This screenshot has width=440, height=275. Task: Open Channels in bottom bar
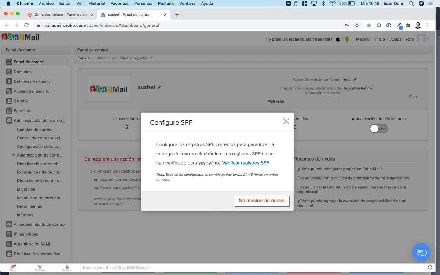click(40, 268)
